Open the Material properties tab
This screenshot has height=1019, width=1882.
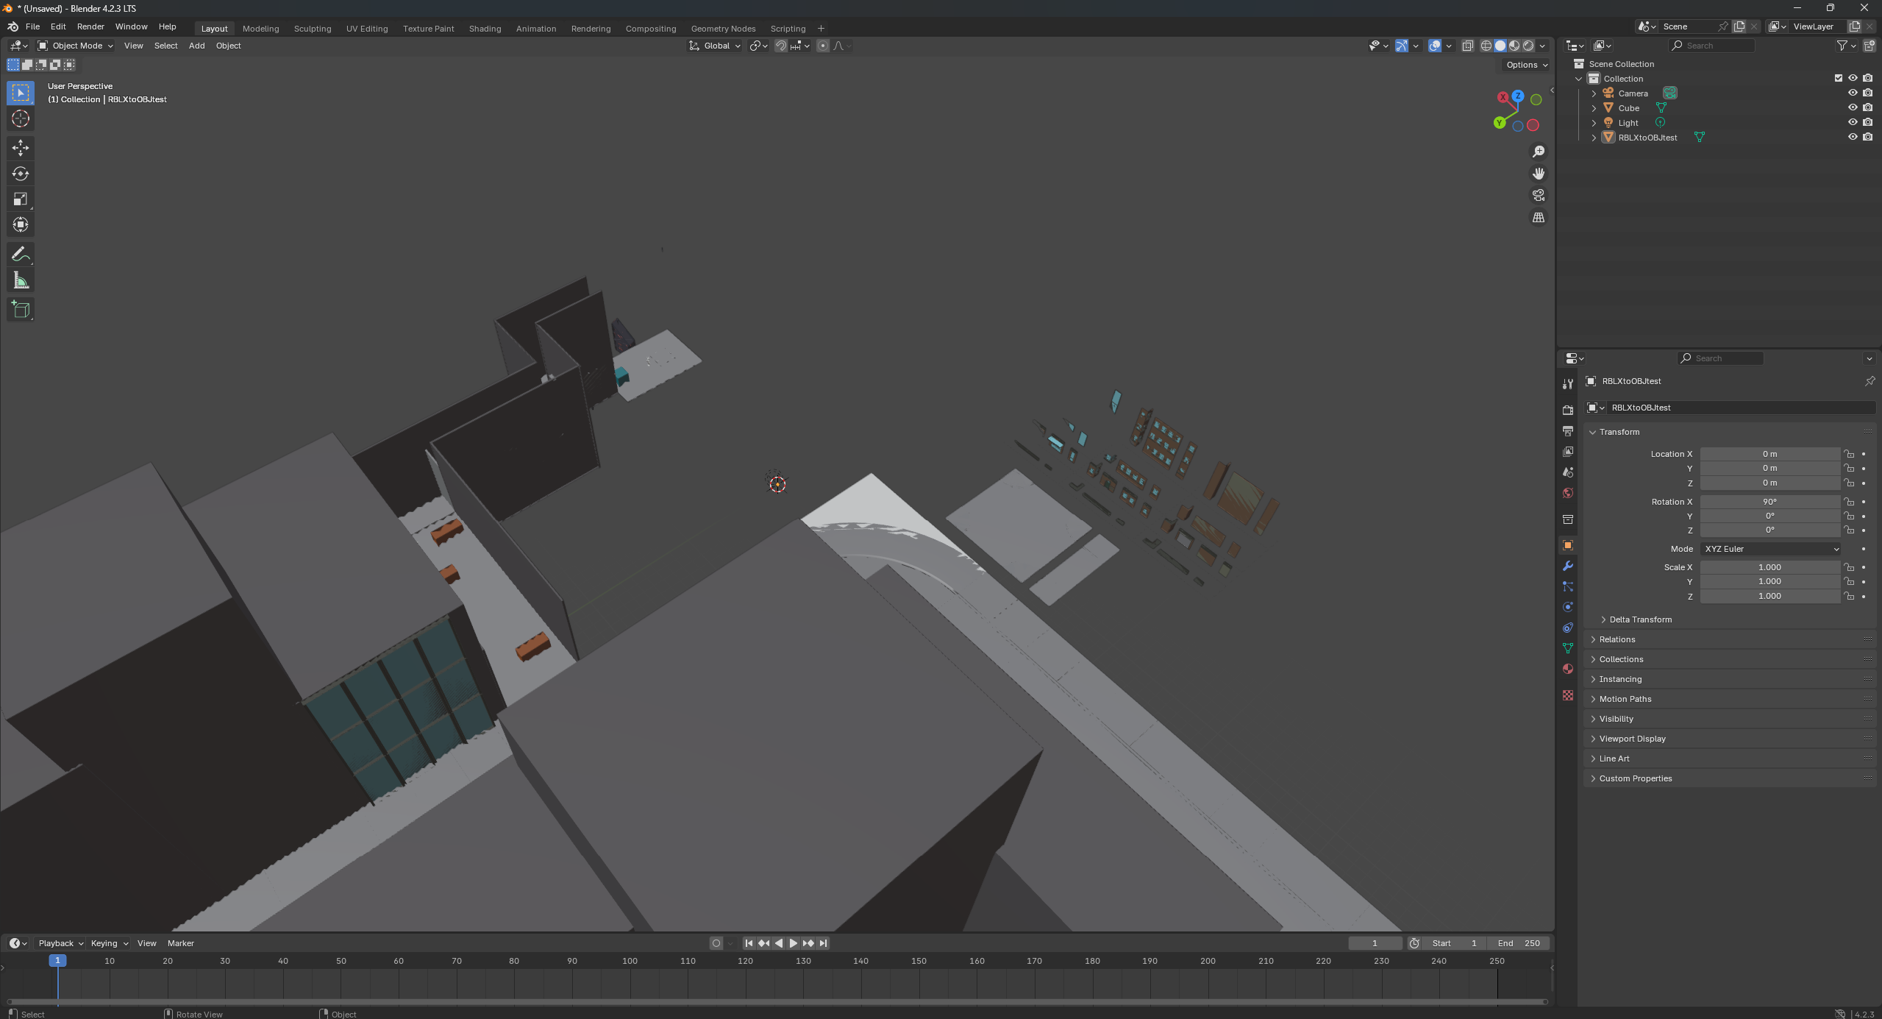tap(1568, 669)
